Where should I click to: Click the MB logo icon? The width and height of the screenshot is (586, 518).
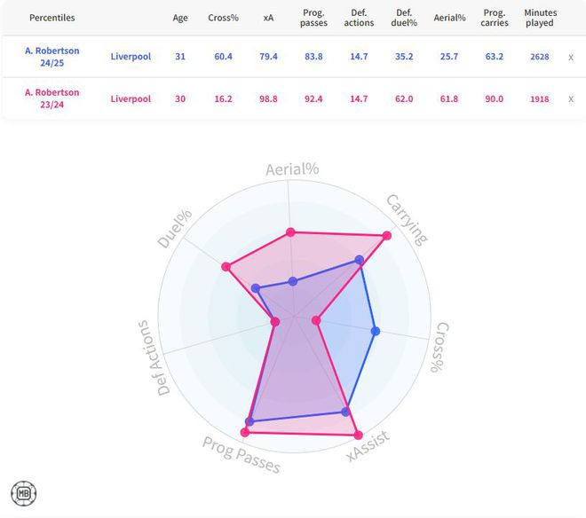click(23, 493)
